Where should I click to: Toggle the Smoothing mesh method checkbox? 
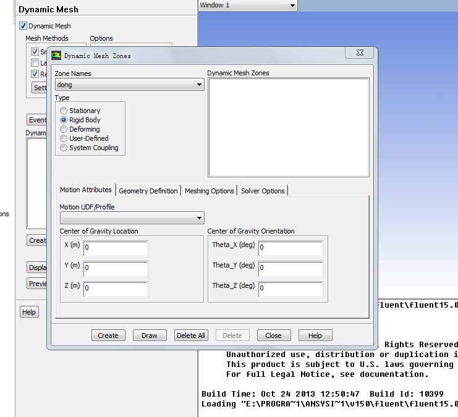(35, 52)
